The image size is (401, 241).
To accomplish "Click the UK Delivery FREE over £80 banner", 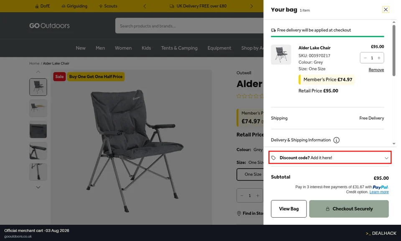I will click(x=198, y=6).
